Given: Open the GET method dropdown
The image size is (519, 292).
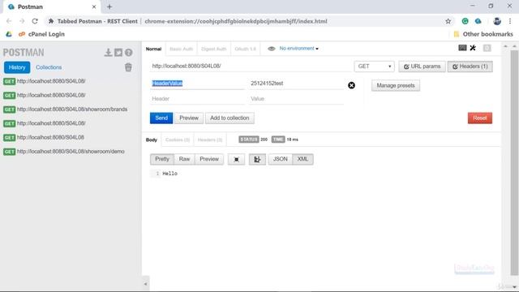Looking at the screenshot, I should [374, 67].
